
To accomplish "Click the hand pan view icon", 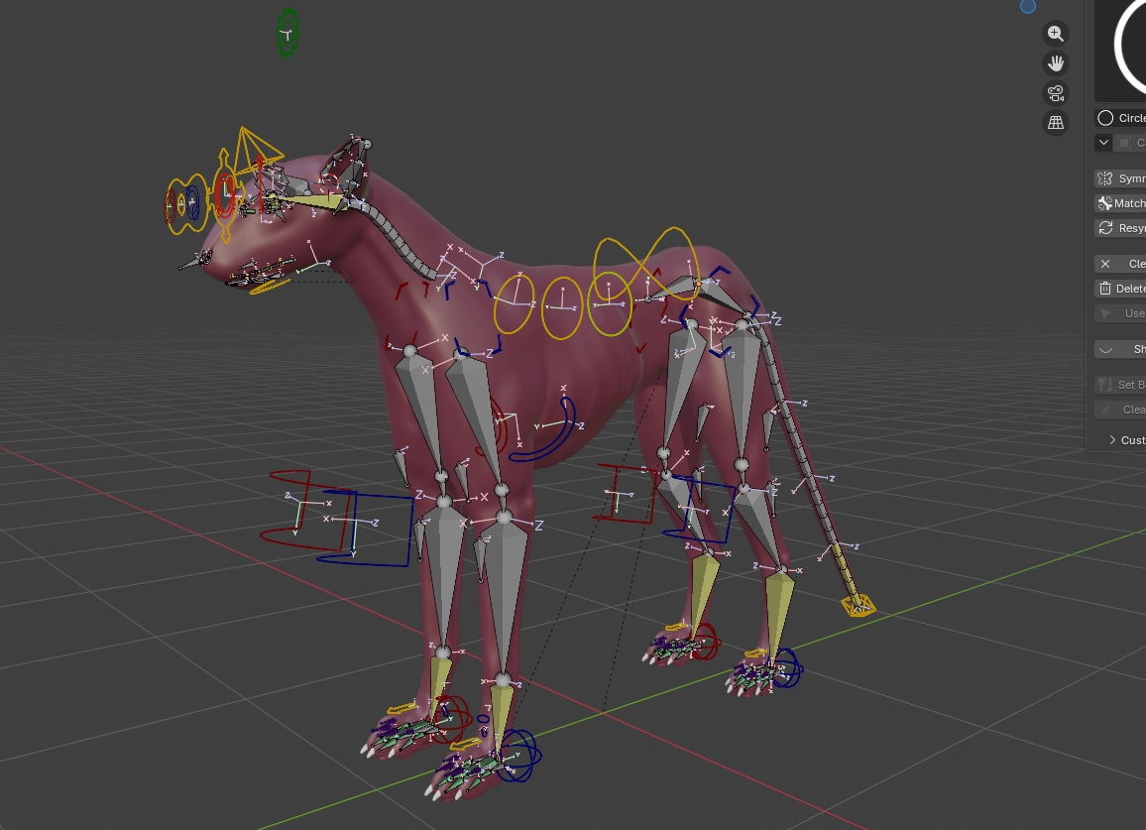I will pos(1056,63).
